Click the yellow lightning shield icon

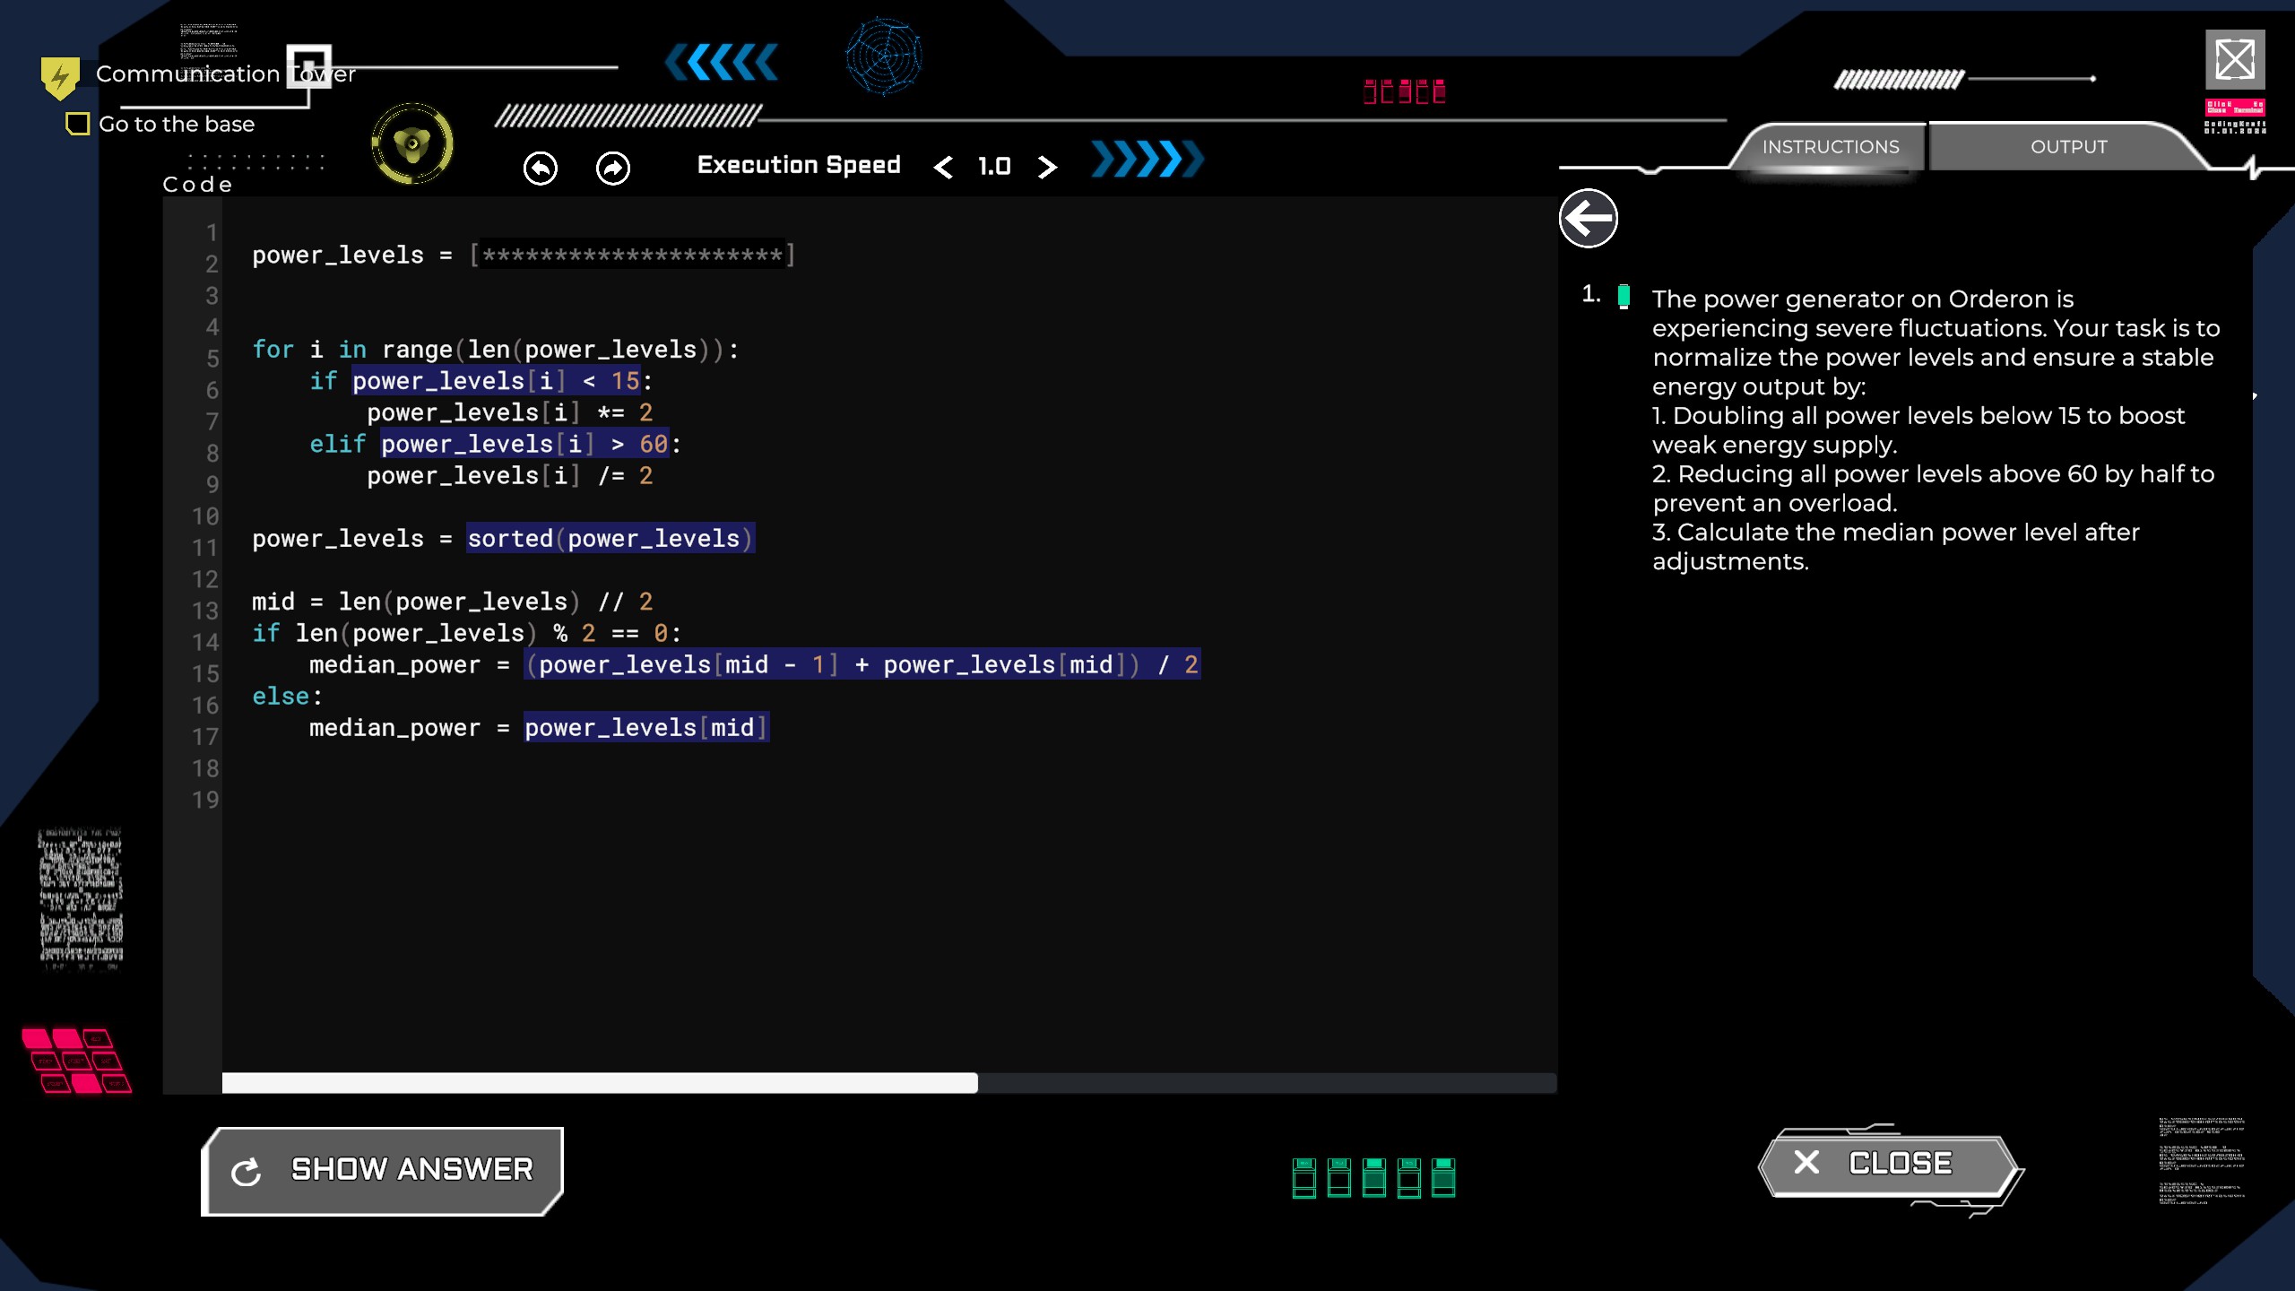coord(60,78)
